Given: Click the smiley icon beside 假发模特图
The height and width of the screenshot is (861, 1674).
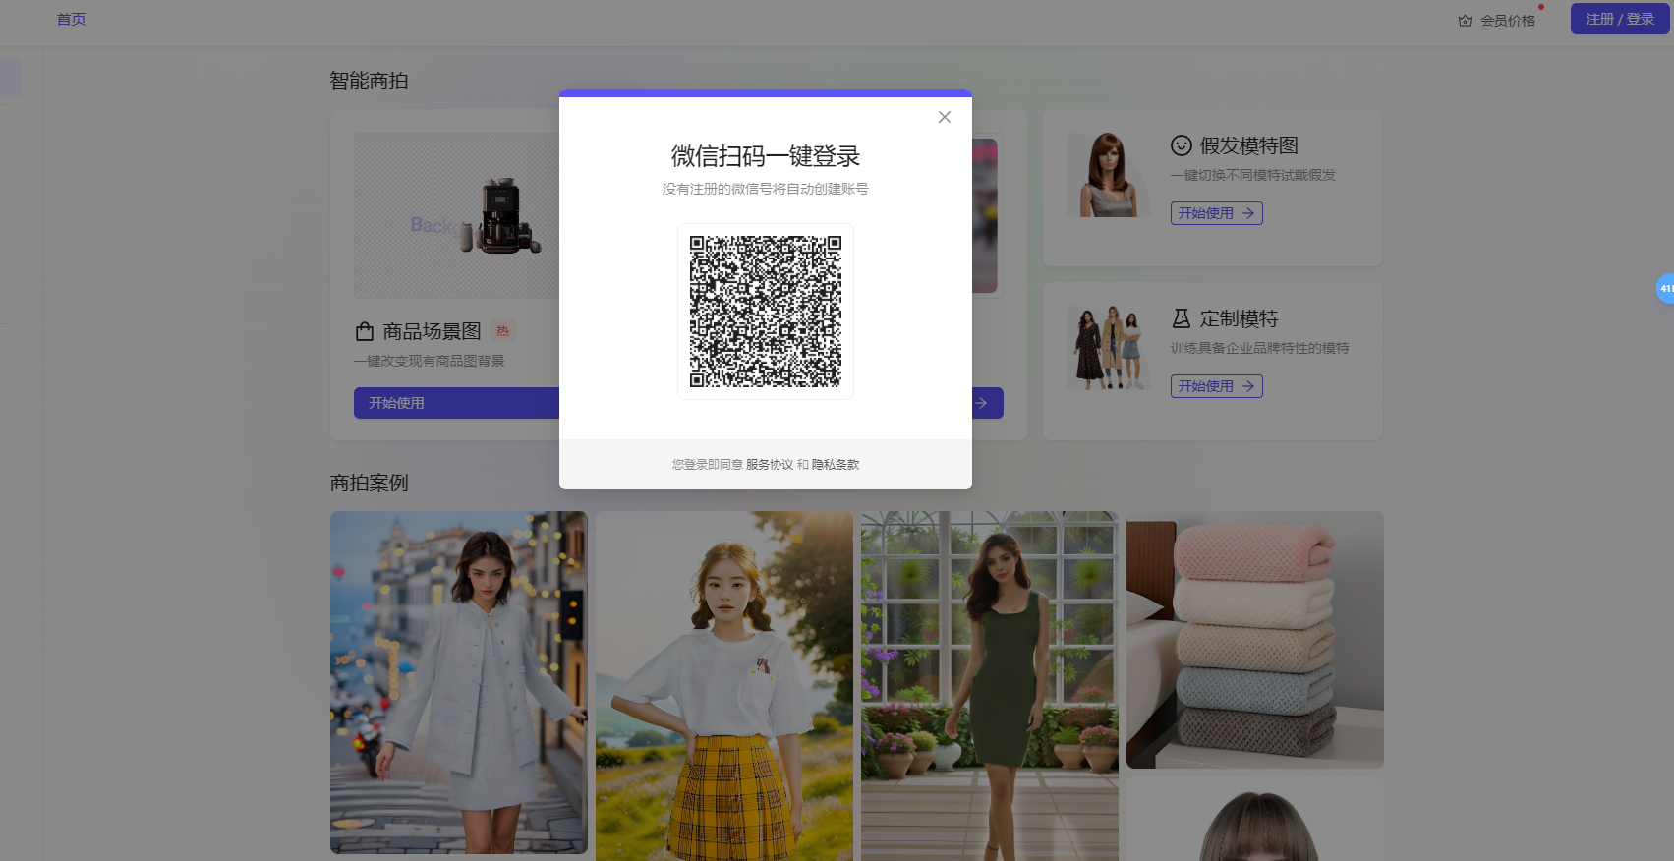Looking at the screenshot, I should (x=1182, y=145).
